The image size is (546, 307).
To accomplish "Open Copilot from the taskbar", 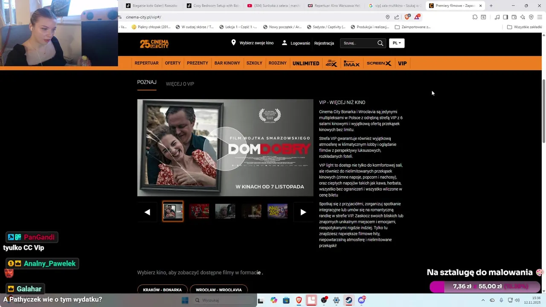I will tap(273, 300).
